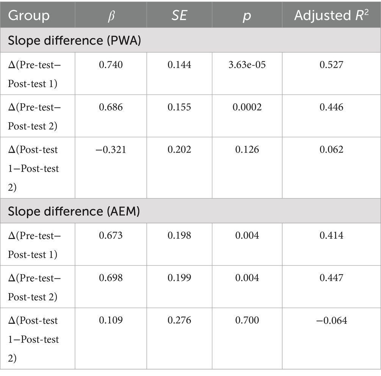Click the Slope difference (AEM) section row
Screen dimensions: 381x376
pyautogui.click(x=74, y=211)
